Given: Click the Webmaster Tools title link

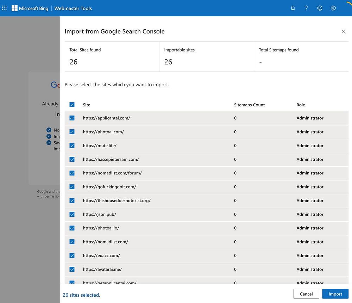Looking at the screenshot, I should (x=73, y=8).
